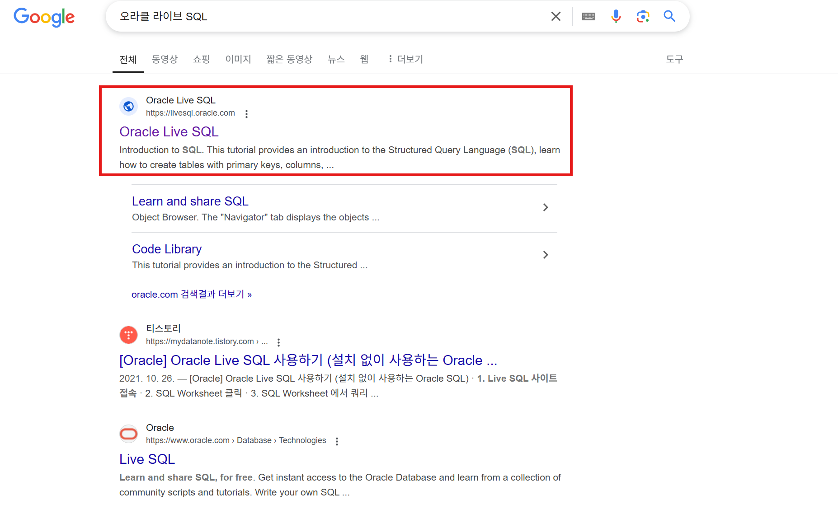The height and width of the screenshot is (514, 838).
Task: Switch to the 짧은 동영상 tab
Action: [x=289, y=59]
